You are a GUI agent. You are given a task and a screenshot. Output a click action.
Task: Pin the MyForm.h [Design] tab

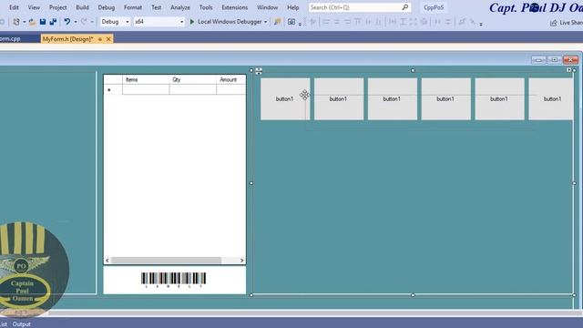click(100, 38)
